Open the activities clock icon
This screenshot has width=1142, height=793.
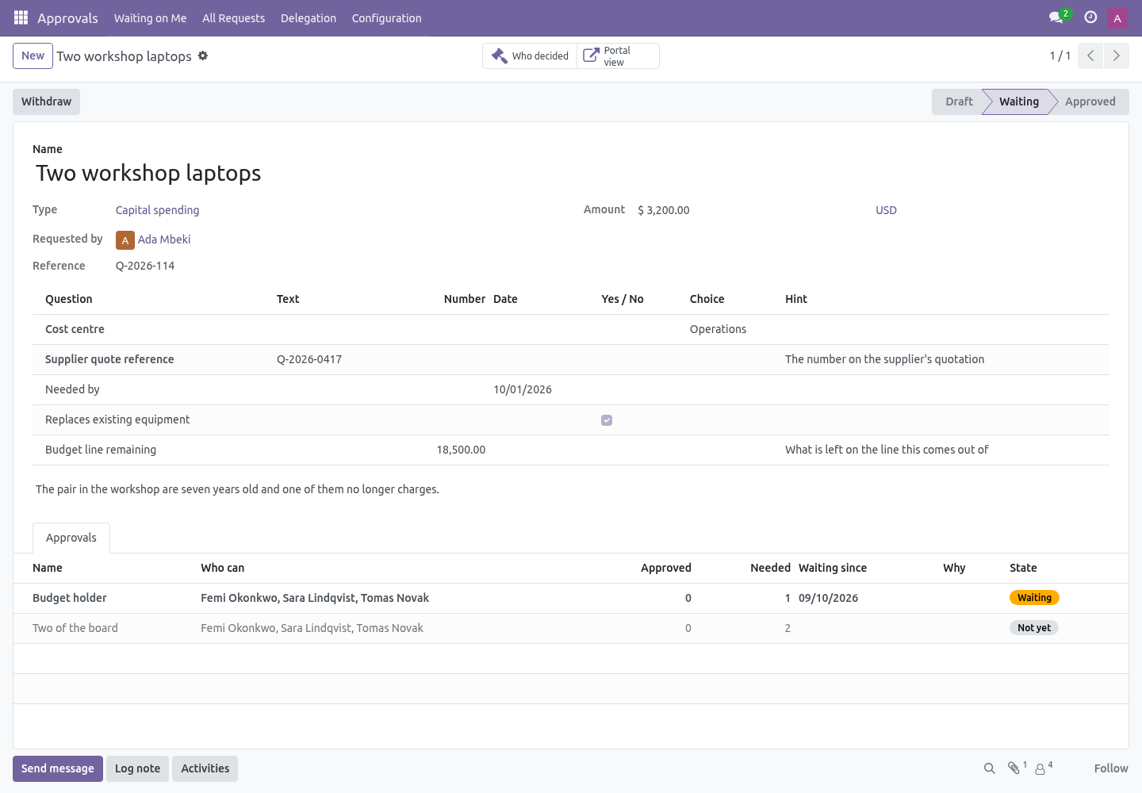pos(1090,17)
